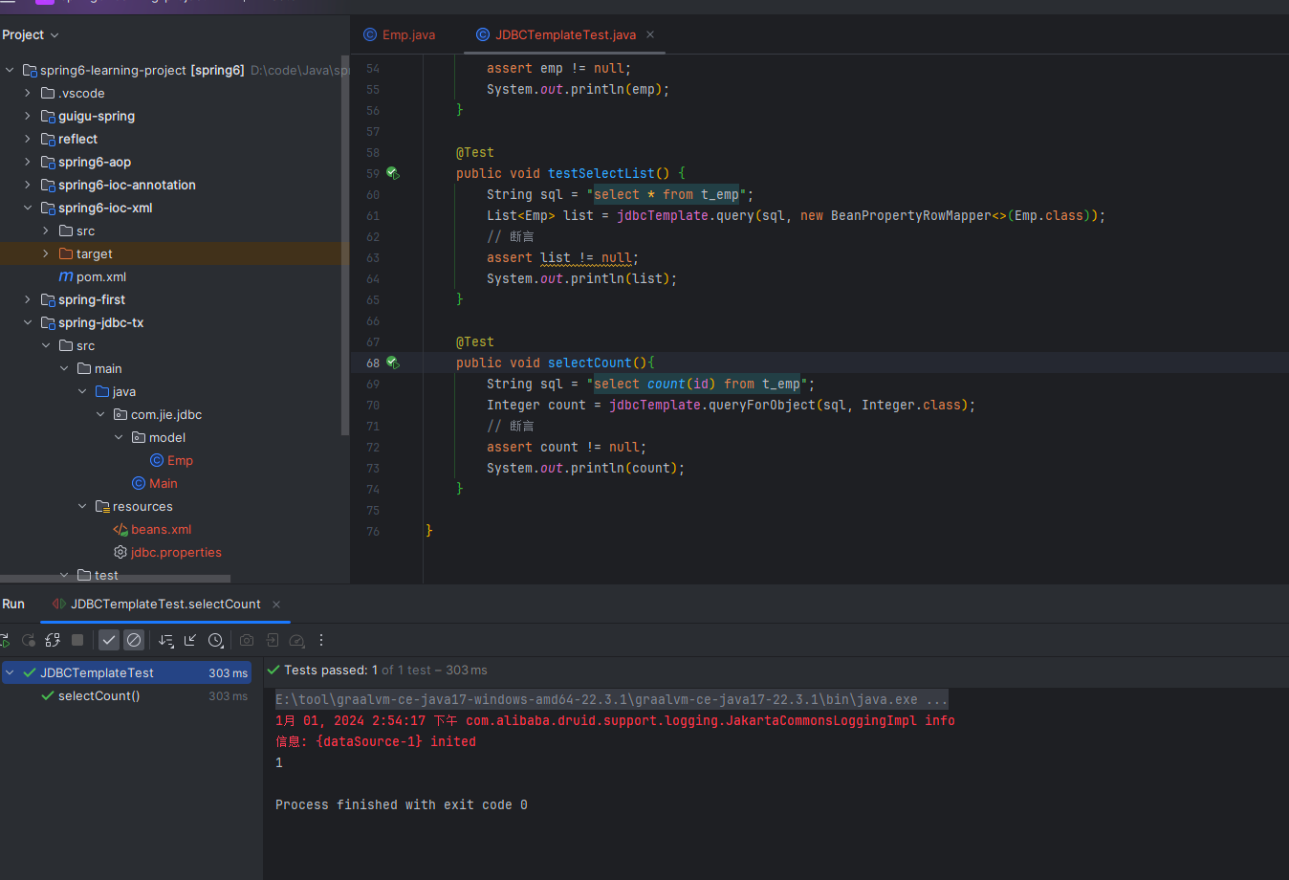Image resolution: width=1289 pixels, height=880 pixels.
Task: Open the Project view dropdown
Action: 31,34
